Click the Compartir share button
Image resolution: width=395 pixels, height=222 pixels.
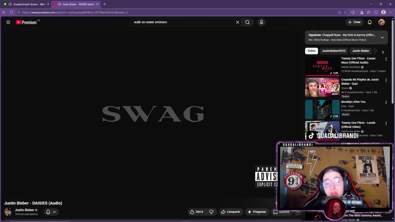[231, 212]
